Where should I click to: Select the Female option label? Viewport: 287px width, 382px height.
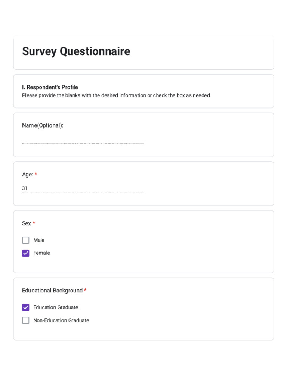(41, 253)
